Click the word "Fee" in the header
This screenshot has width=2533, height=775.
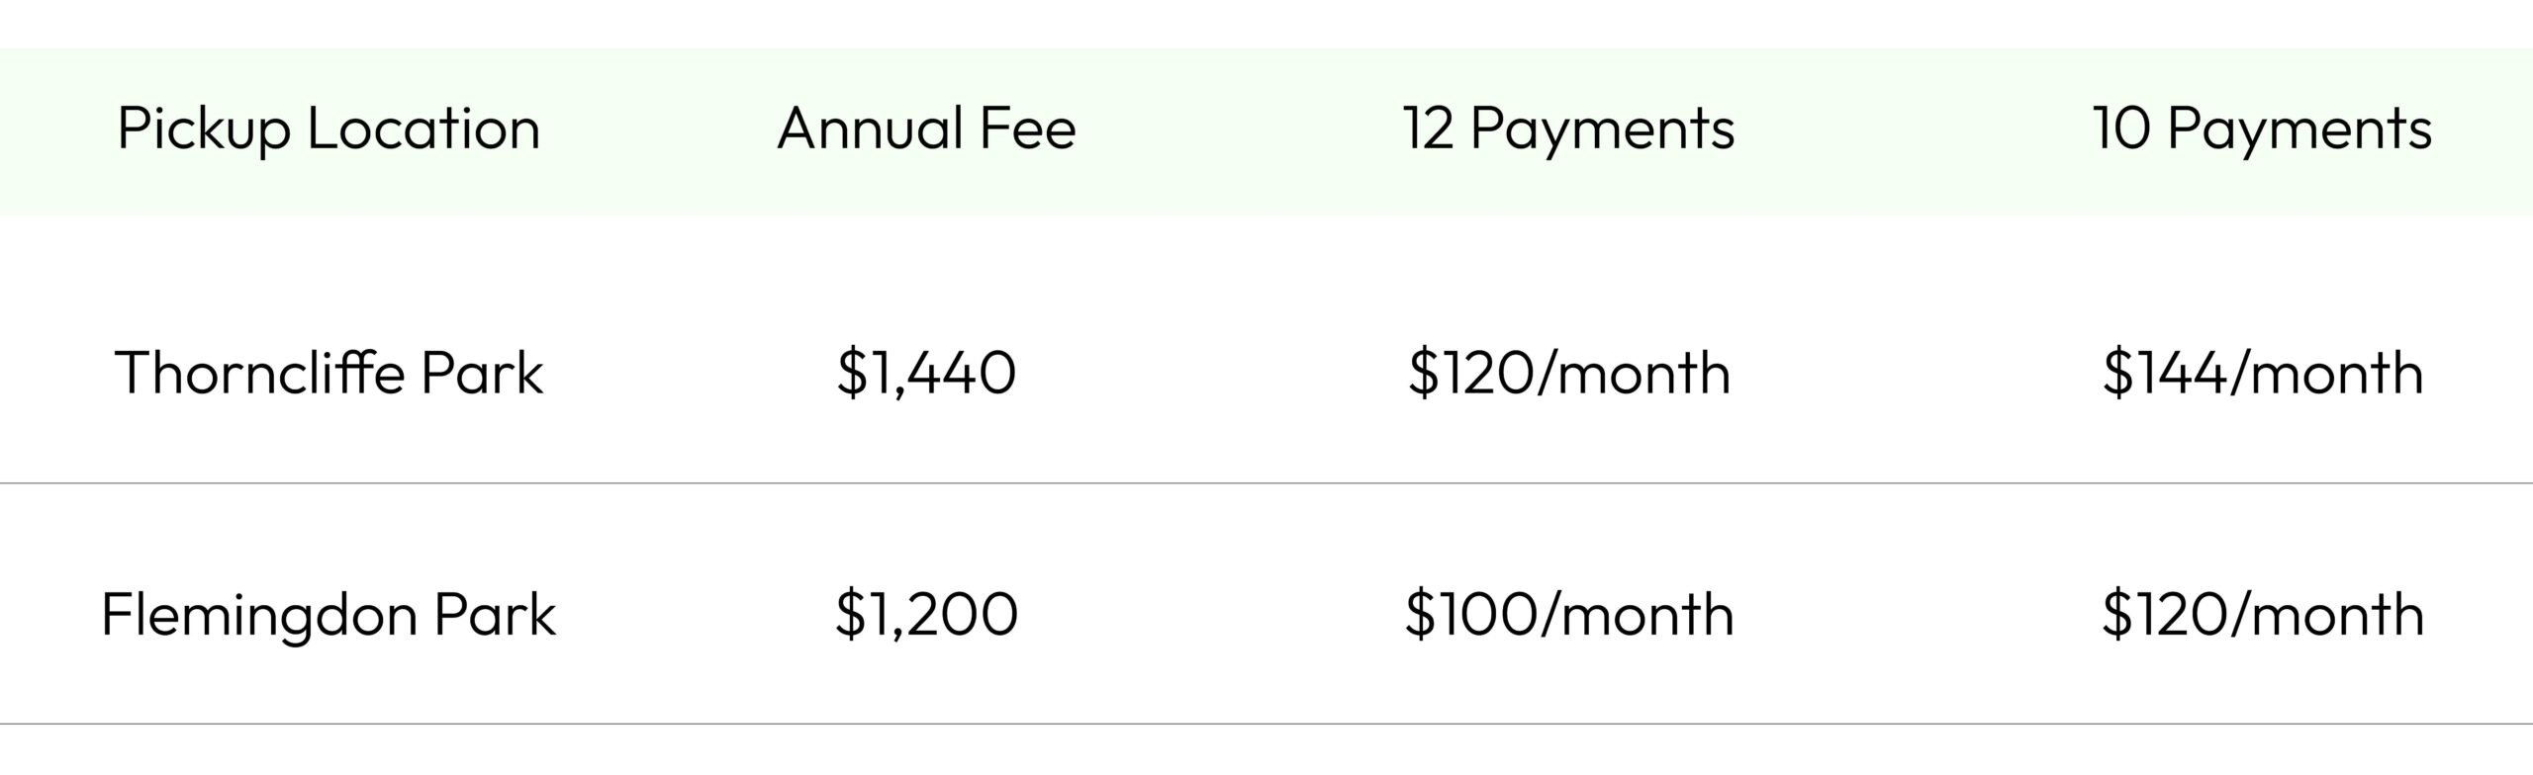point(1027,129)
